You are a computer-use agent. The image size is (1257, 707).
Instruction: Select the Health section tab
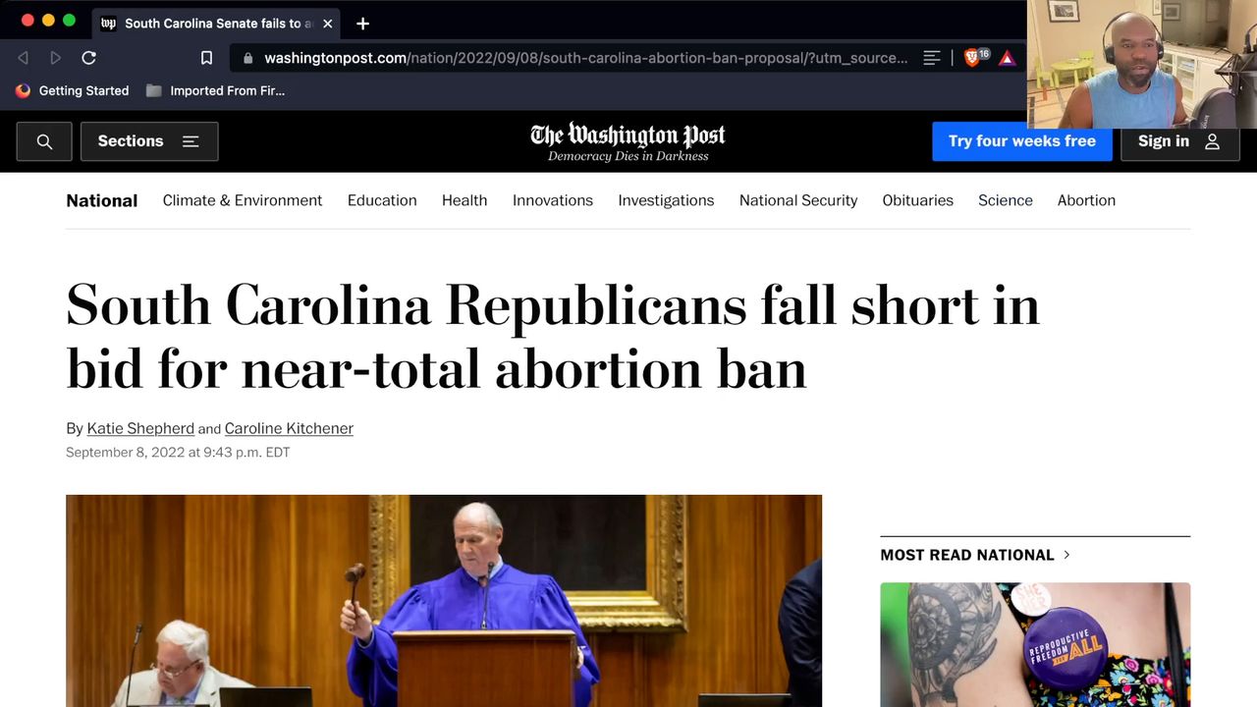[x=465, y=200]
